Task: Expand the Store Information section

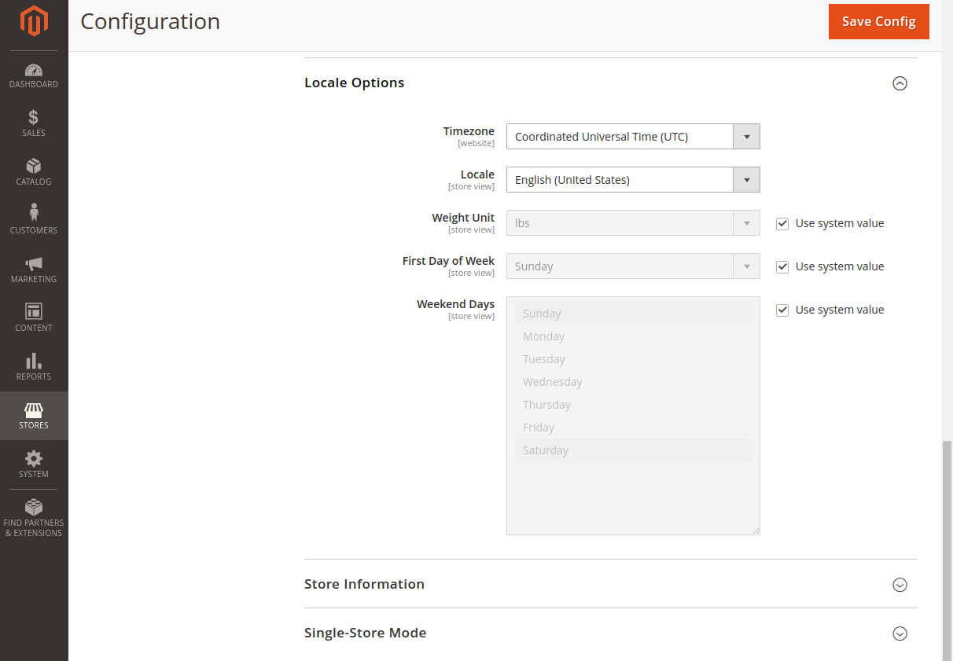Action: (900, 584)
